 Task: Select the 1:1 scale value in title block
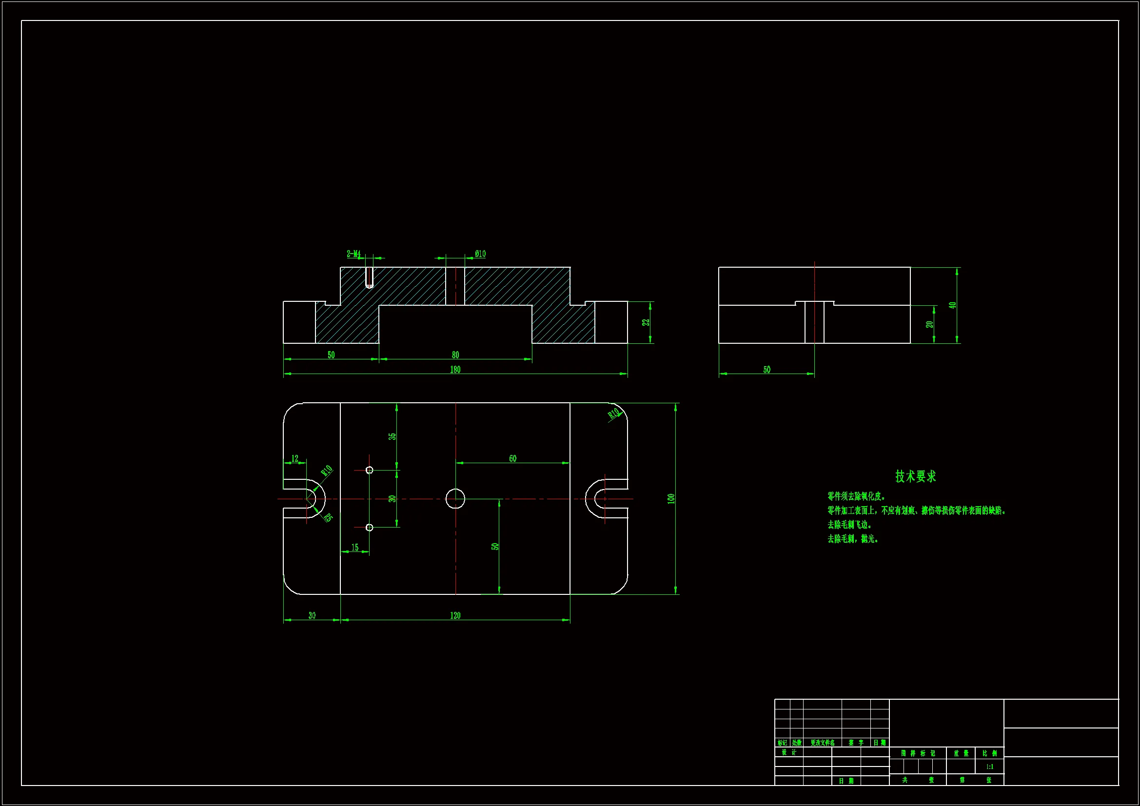989,767
